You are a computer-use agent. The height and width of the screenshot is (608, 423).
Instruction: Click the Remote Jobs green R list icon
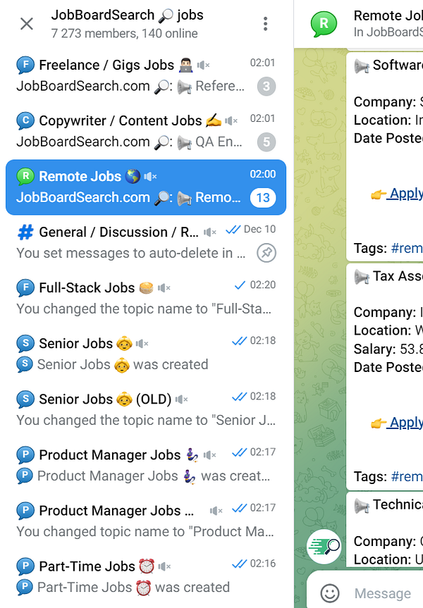[x=25, y=176]
